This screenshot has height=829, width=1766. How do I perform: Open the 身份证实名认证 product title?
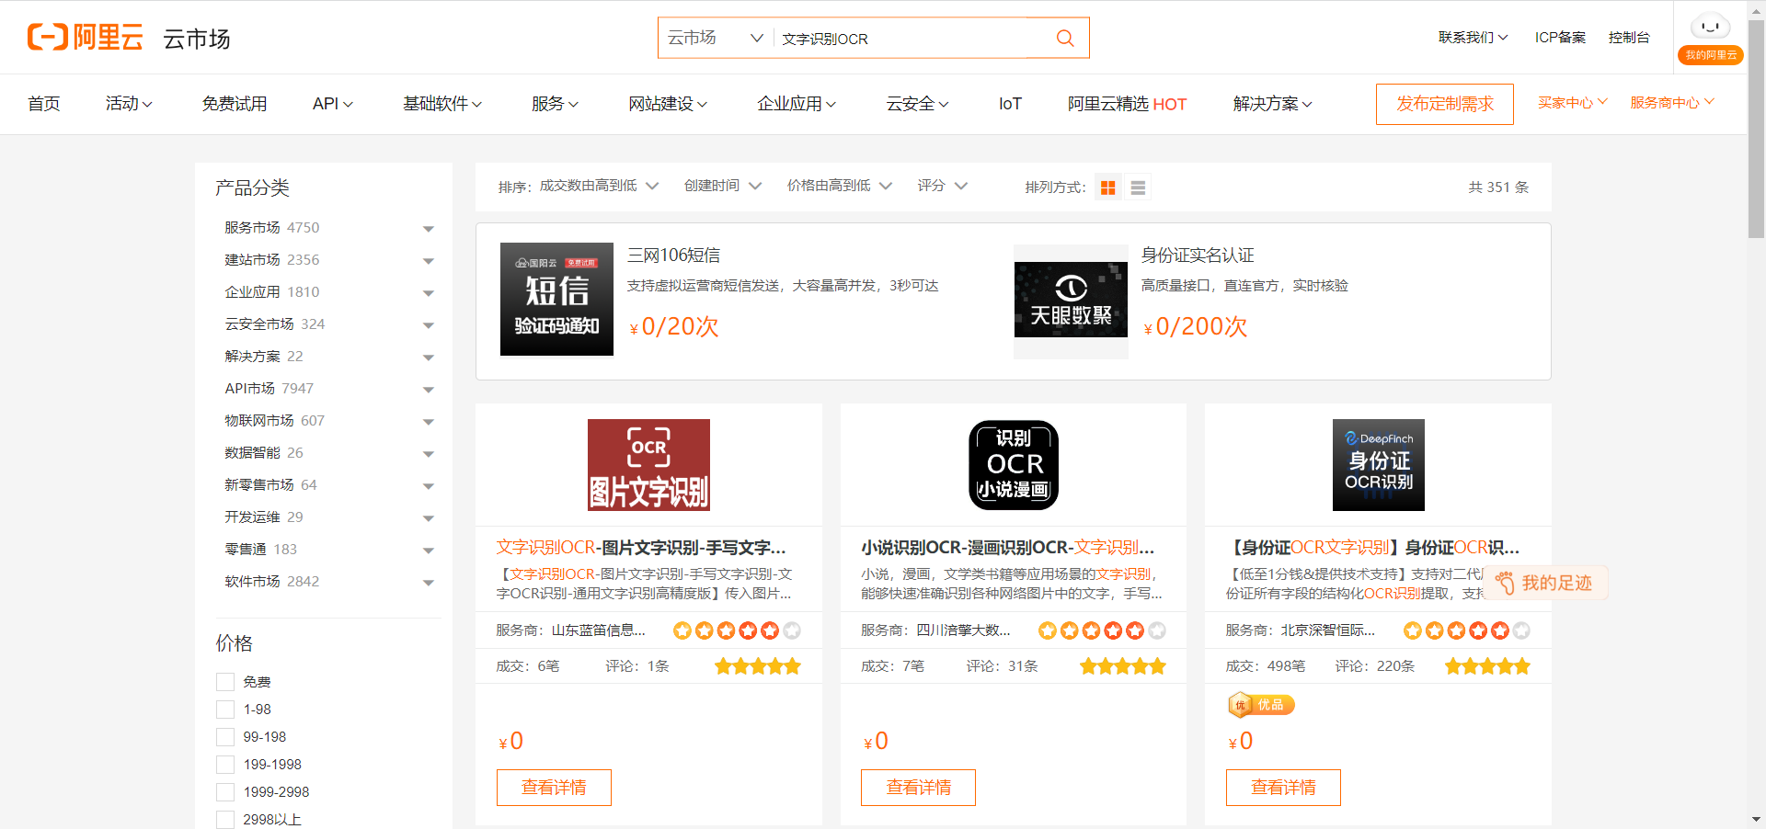click(x=1198, y=256)
